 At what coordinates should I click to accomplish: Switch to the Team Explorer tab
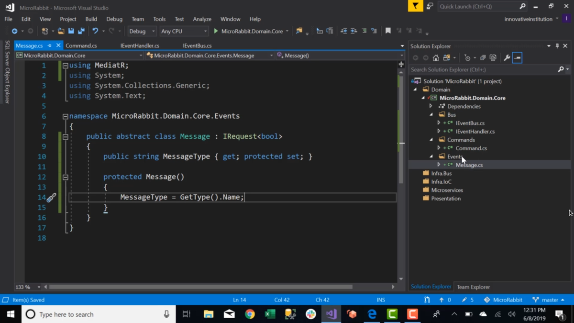tap(473, 287)
